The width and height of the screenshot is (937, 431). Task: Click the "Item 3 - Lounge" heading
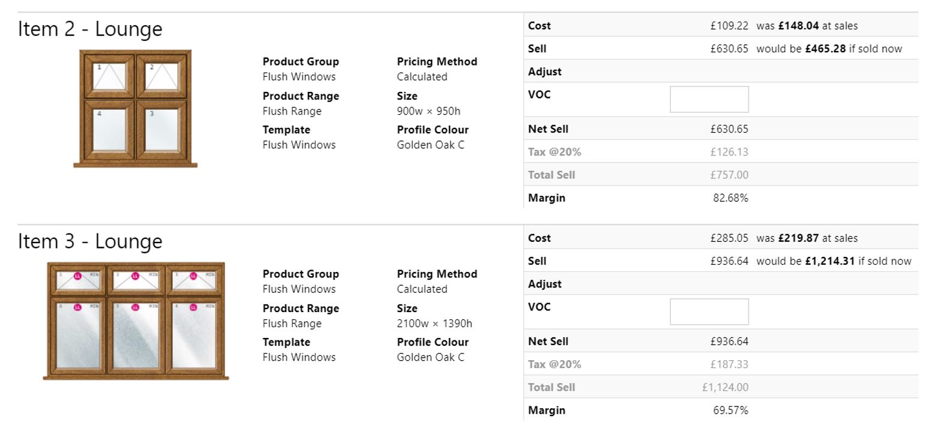[90, 241]
